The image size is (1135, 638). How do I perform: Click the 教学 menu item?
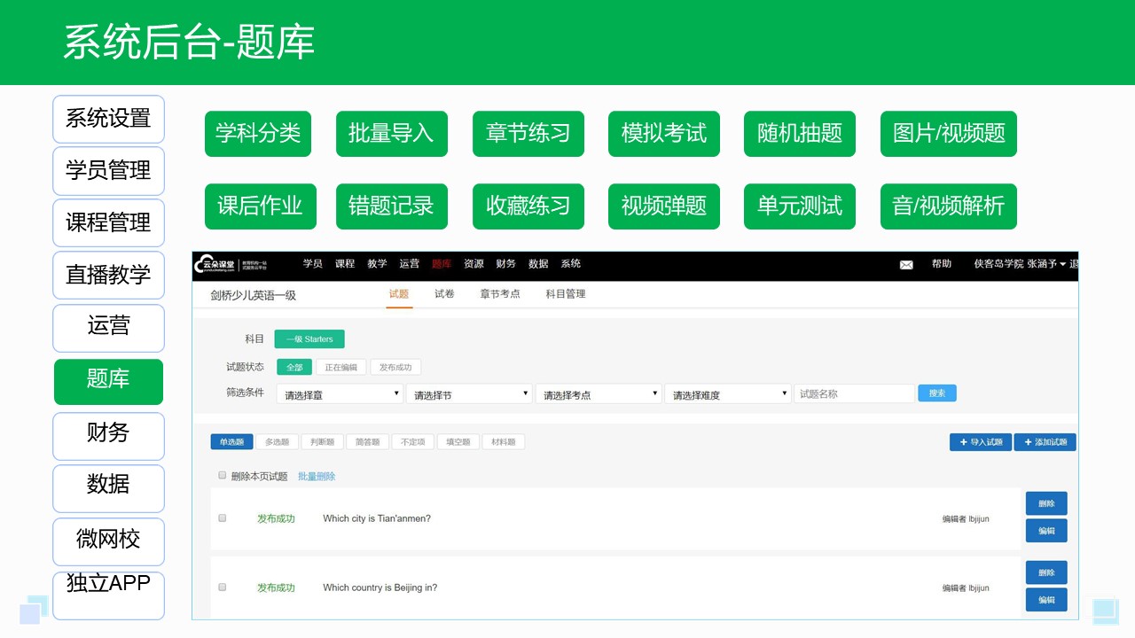[x=377, y=263]
